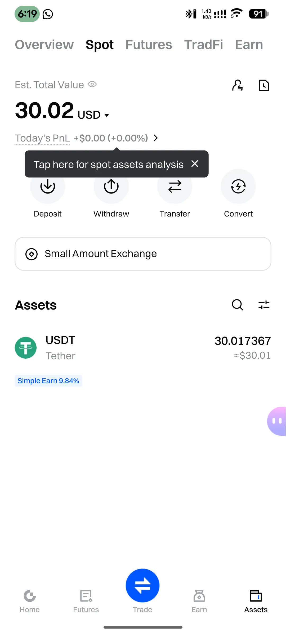Expand Today's PnL details chevron
Screen dimensions: 286x636
click(156, 138)
